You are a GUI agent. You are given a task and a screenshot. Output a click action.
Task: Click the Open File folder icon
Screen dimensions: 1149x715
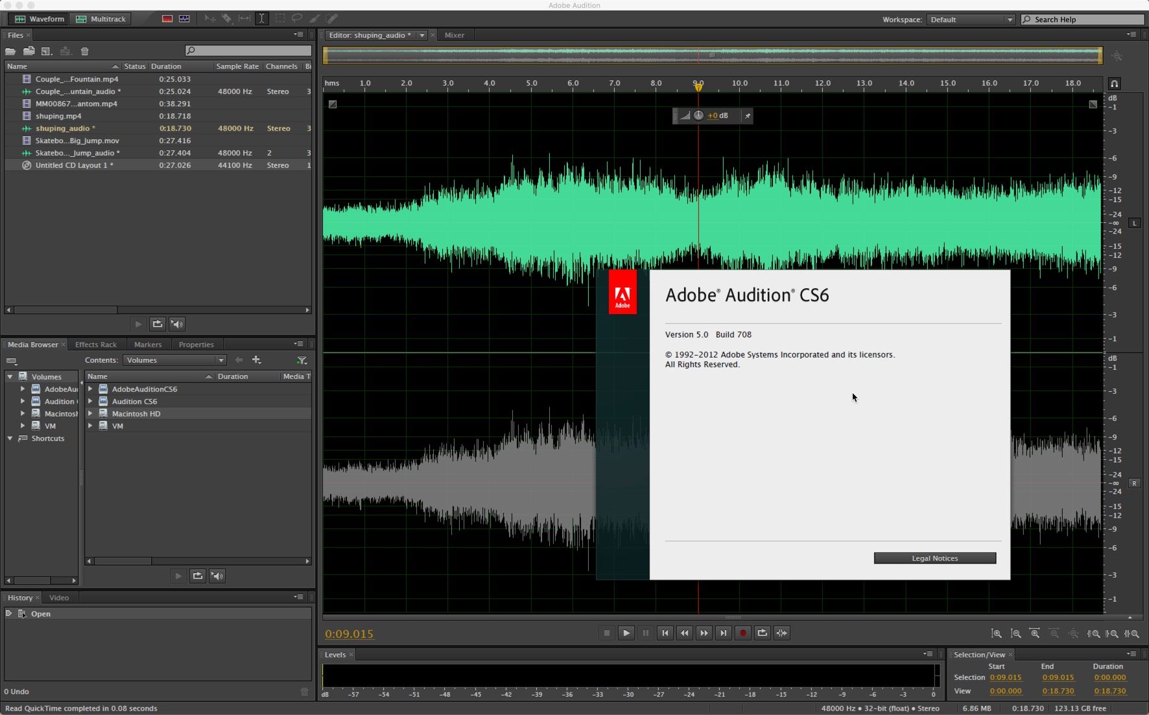pyautogui.click(x=10, y=51)
